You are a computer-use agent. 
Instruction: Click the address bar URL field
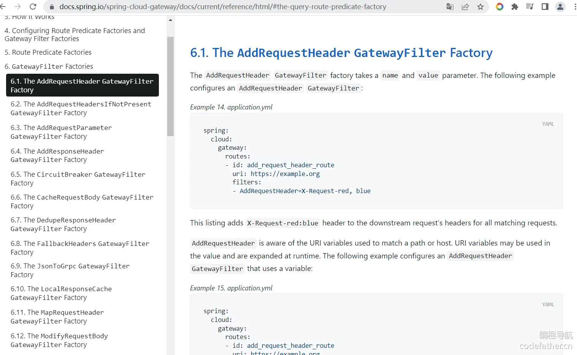[223, 7]
